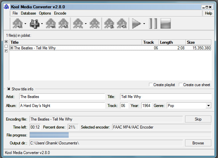Image resolution: width=218 pixels, height=158 pixels.
Task: Expand the dropdown arrow beside the play icon
Action: coord(144,24)
